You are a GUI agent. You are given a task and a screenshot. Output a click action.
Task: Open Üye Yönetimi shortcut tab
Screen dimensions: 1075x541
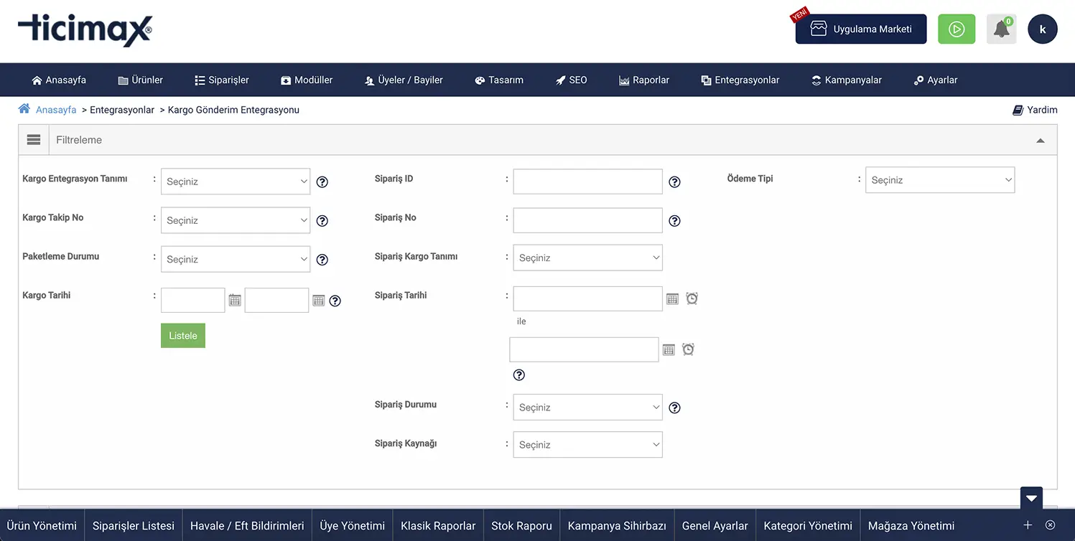click(x=353, y=526)
